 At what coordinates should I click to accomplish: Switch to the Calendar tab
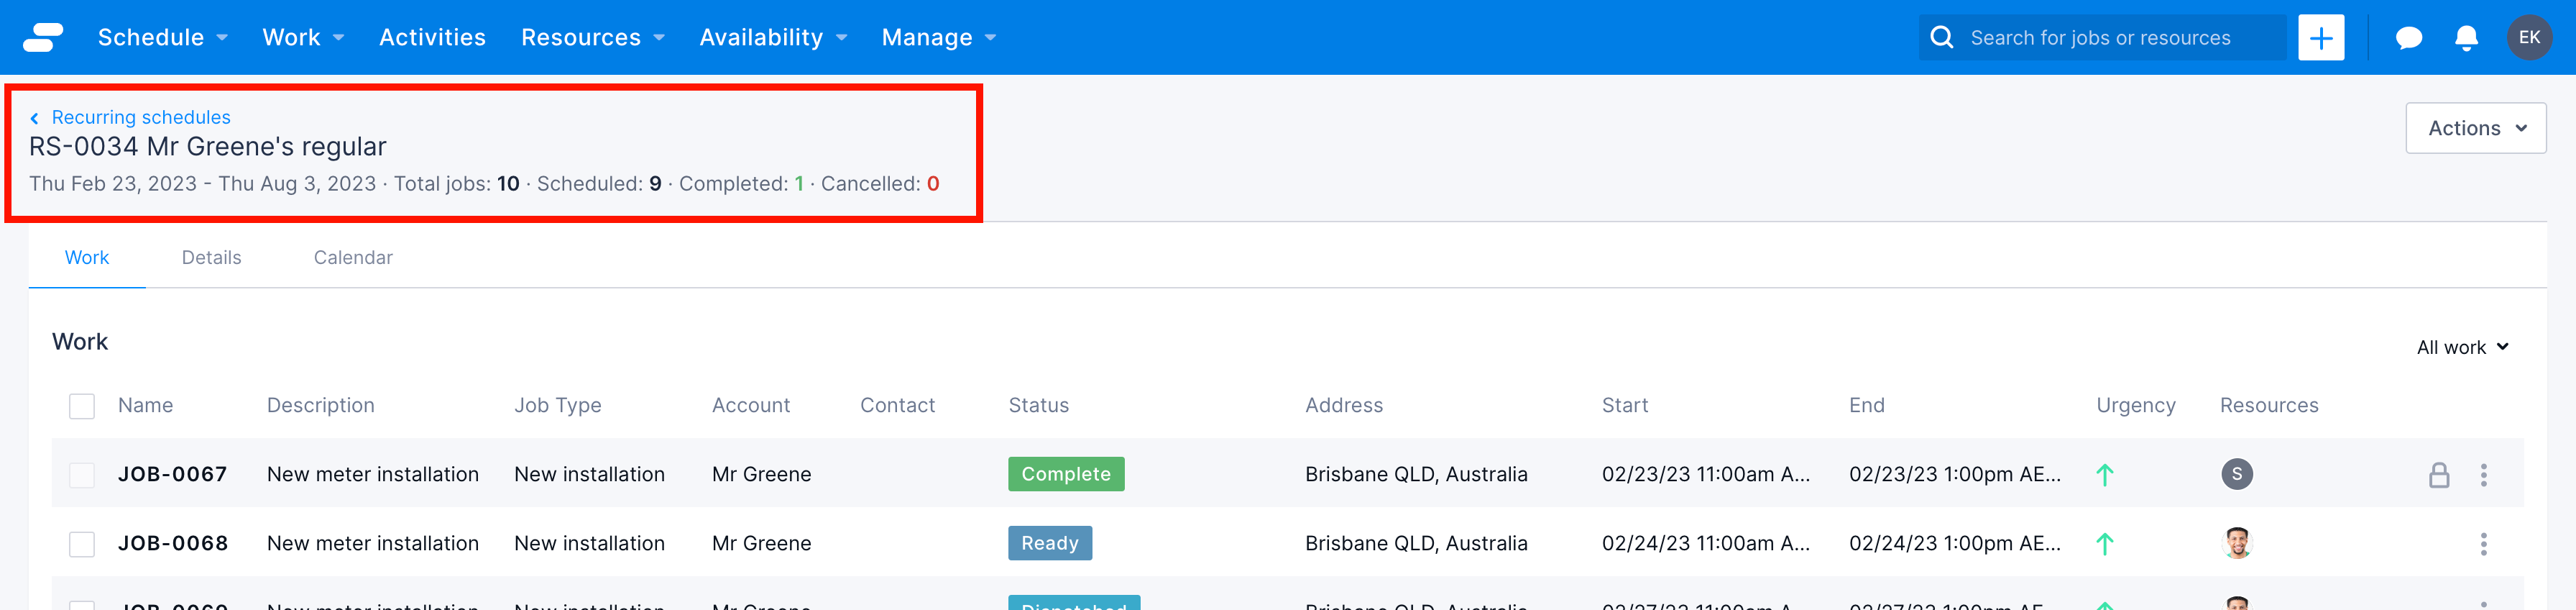point(353,258)
